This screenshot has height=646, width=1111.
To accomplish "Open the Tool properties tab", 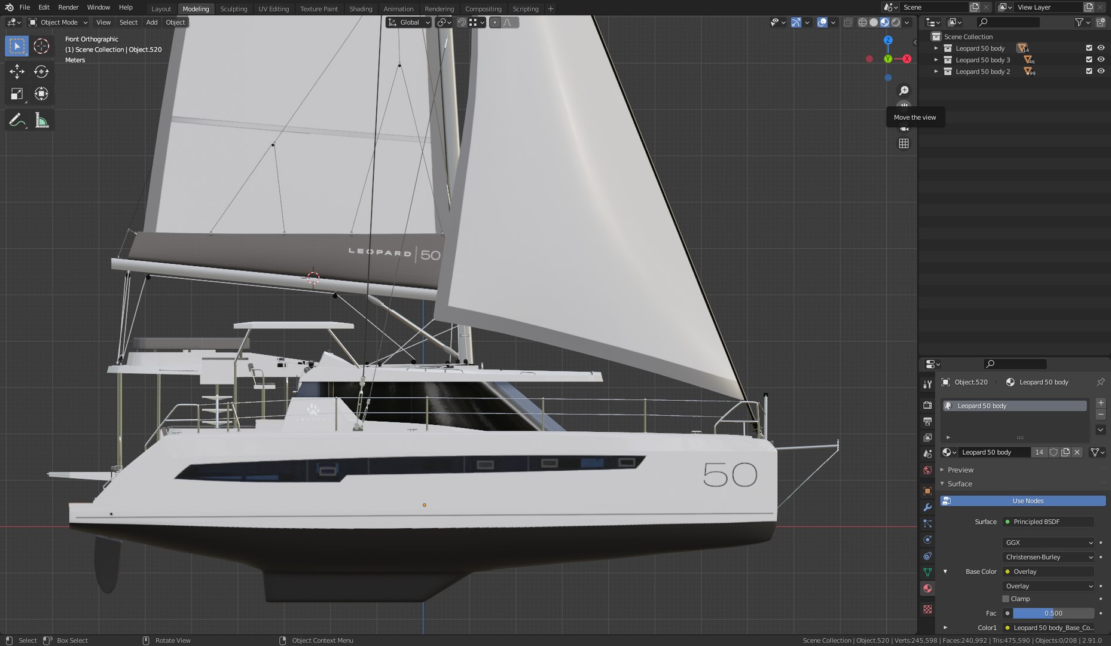I will click(927, 384).
